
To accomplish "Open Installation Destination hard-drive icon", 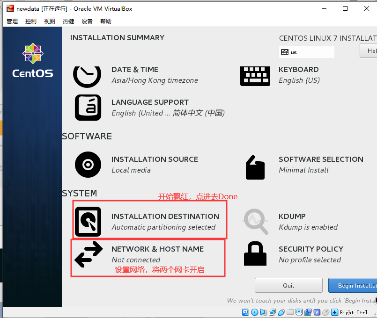I will 87,221.
